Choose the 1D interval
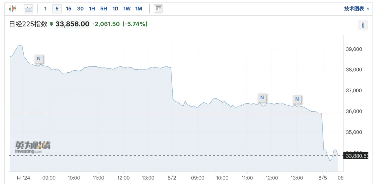 tap(115, 9)
